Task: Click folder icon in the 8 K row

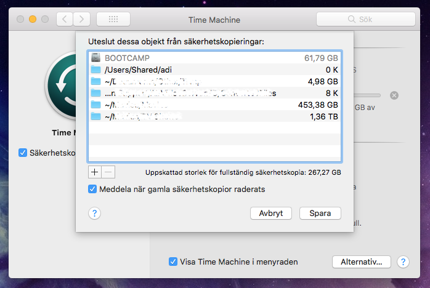Action: (x=95, y=93)
